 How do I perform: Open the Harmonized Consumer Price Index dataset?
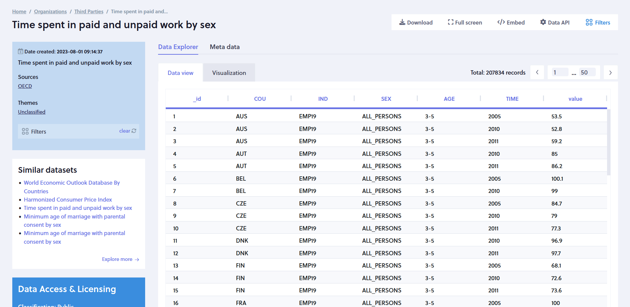point(68,200)
